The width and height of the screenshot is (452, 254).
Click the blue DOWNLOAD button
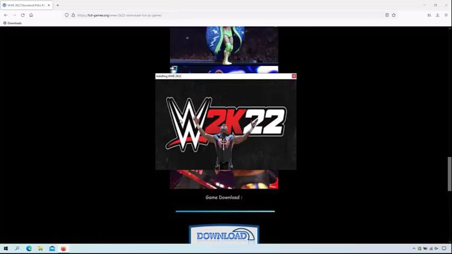[x=224, y=234]
